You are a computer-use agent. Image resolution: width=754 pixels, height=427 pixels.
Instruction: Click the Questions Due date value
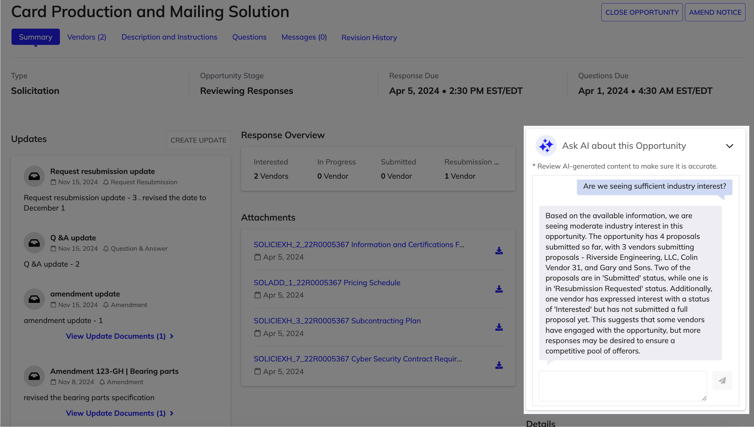[x=645, y=91]
